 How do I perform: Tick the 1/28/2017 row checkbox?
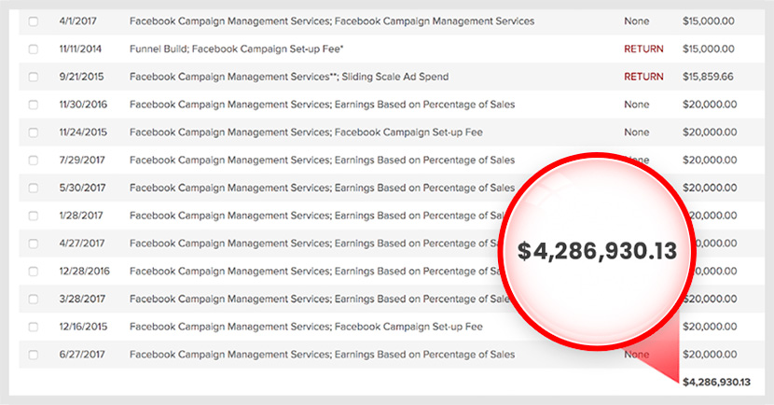coord(34,216)
